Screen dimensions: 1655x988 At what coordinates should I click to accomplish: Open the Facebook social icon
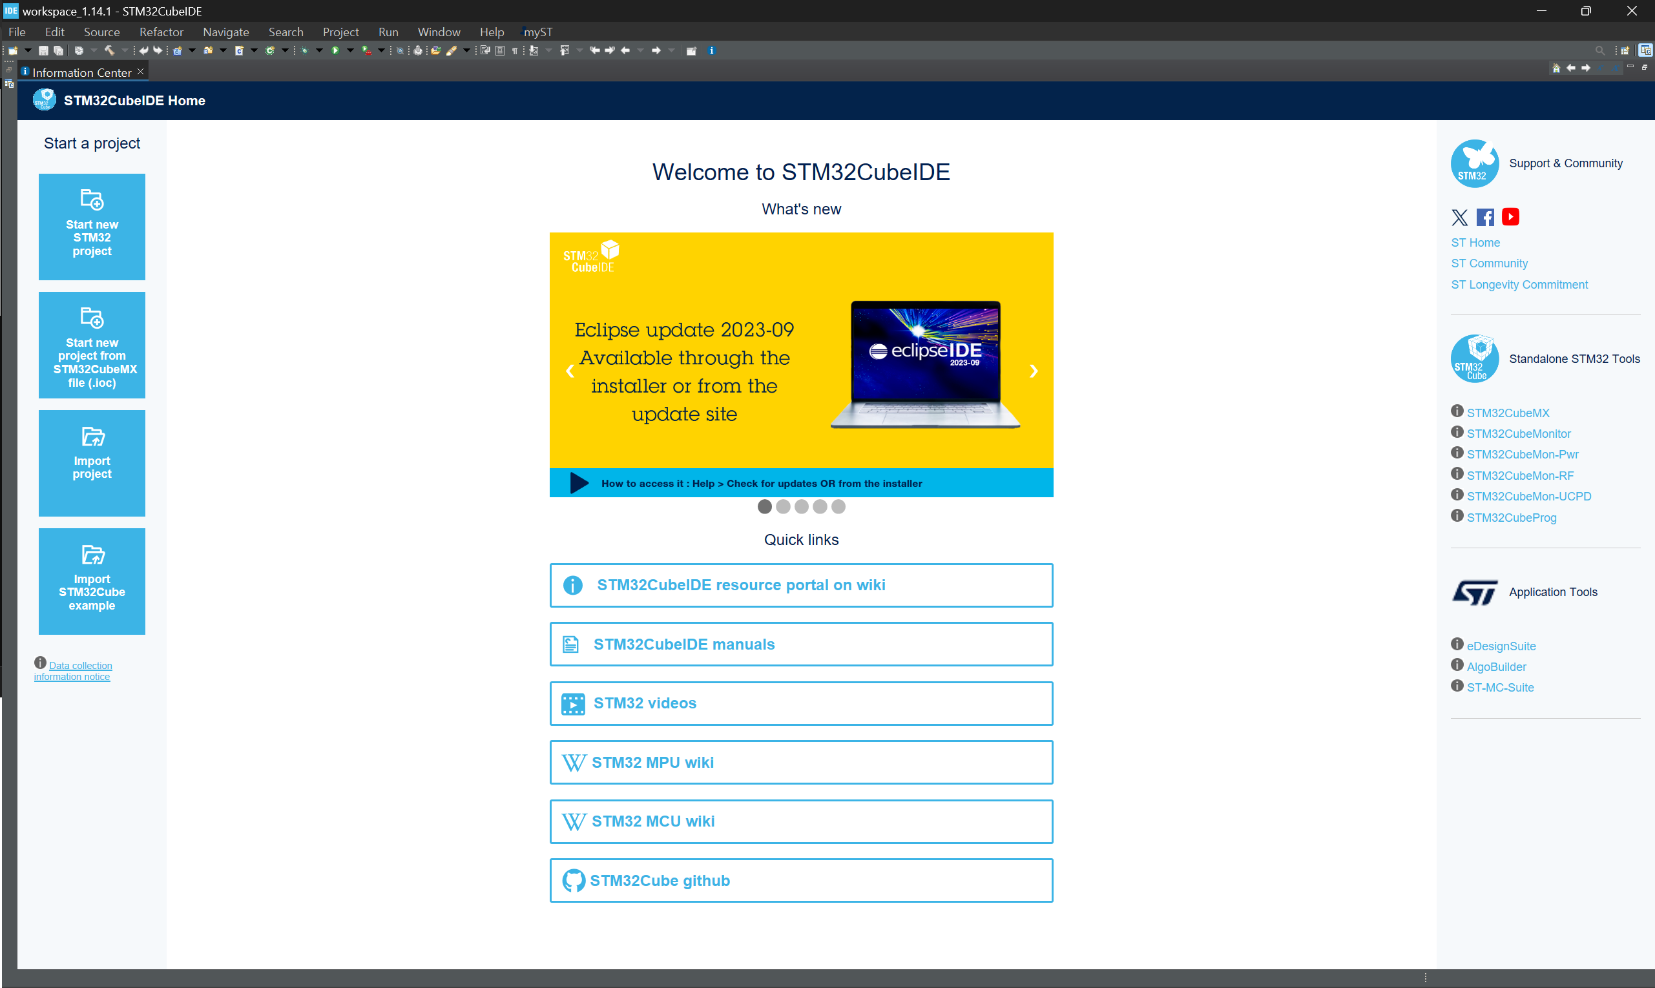point(1485,217)
